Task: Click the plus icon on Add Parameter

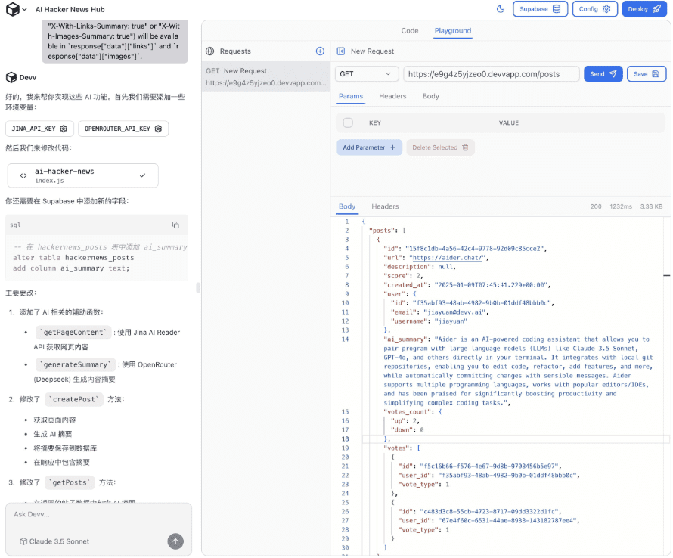Action: (392, 147)
